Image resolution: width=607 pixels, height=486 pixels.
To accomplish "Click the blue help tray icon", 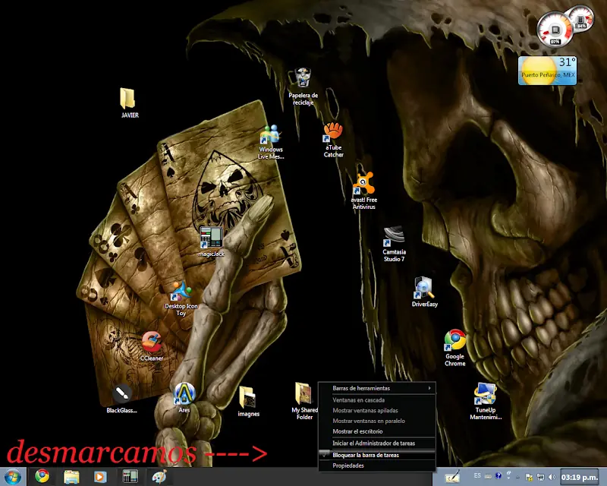I will (x=498, y=475).
